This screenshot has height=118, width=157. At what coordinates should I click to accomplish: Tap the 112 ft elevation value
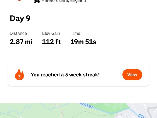[51, 42]
